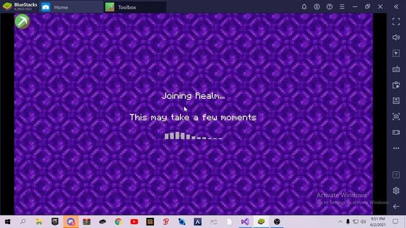Image resolution: width=406 pixels, height=228 pixels.
Task: Open BlueStacks settings gear
Action: [x=396, y=191]
